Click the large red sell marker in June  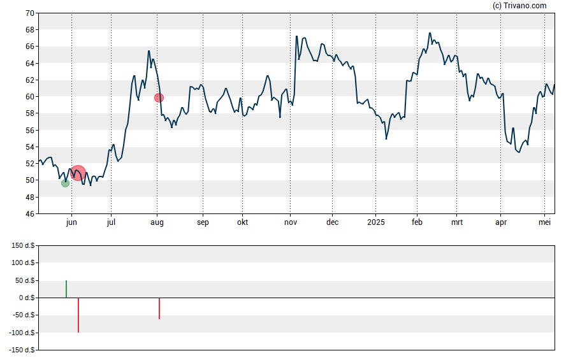click(x=78, y=173)
